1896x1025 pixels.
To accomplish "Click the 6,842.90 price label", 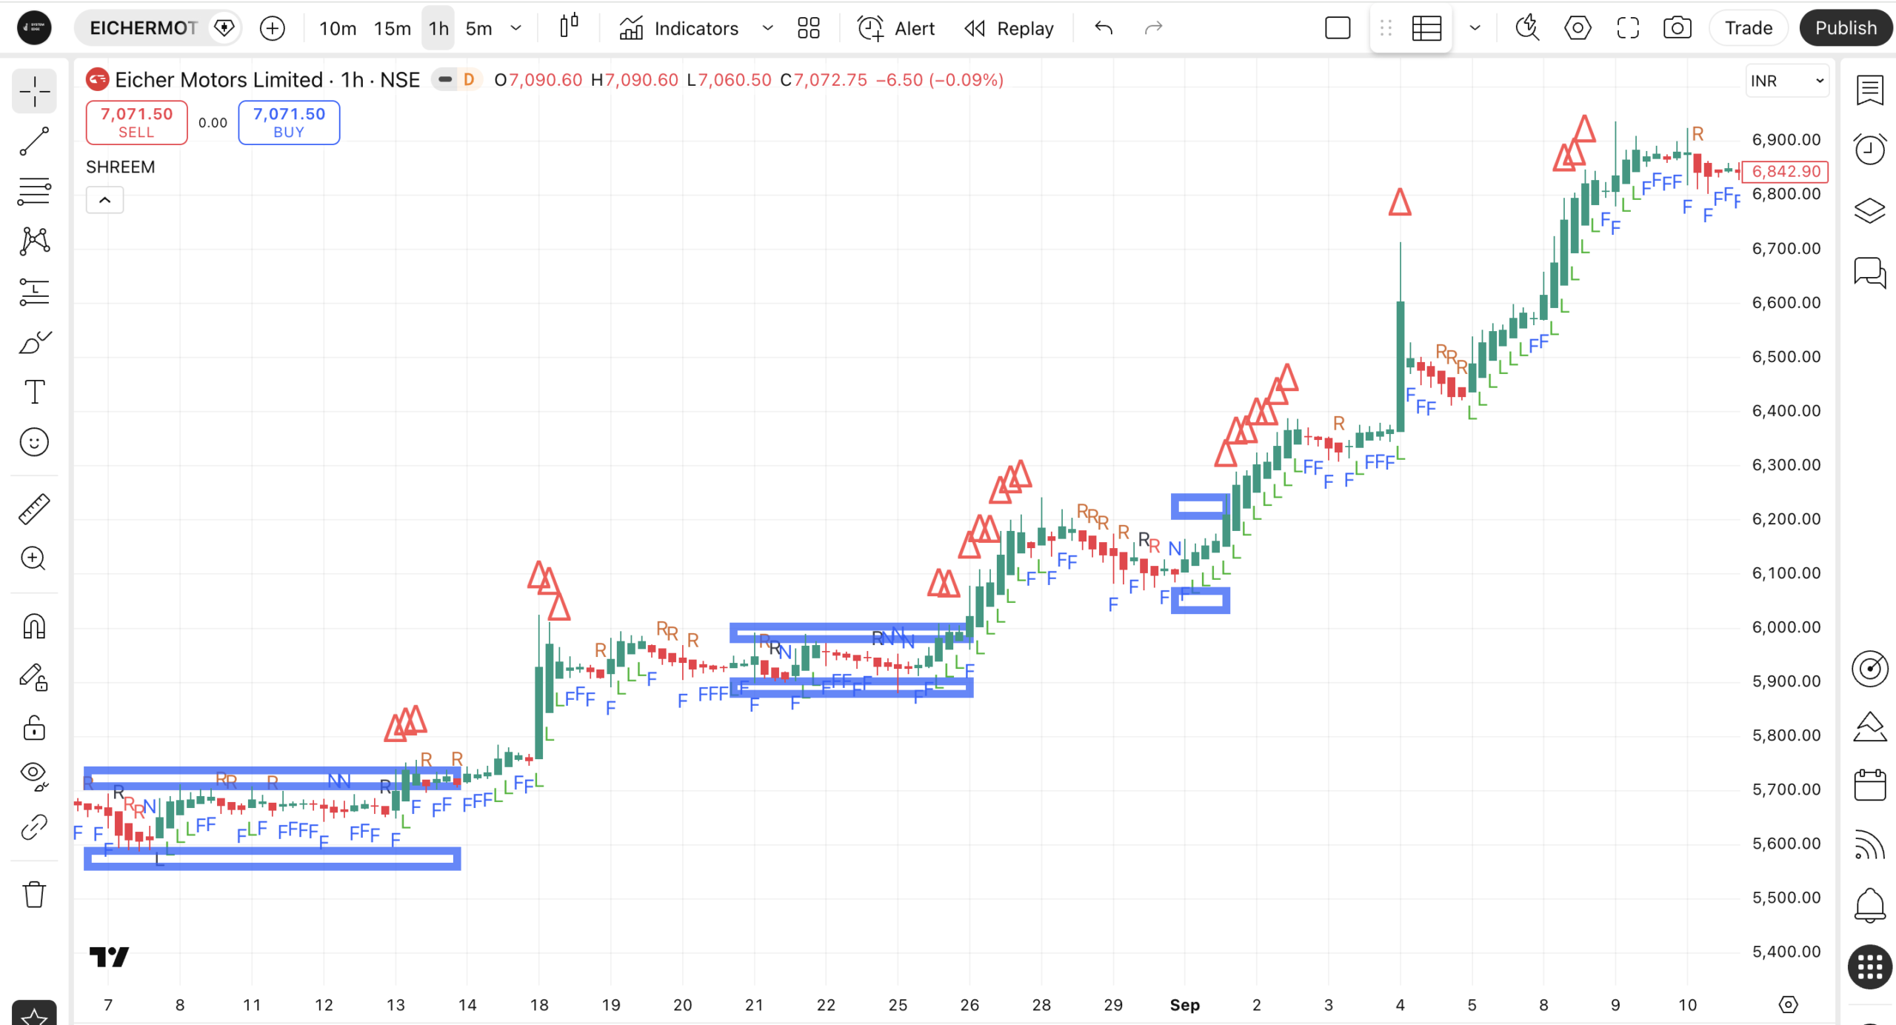I will tap(1786, 171).
